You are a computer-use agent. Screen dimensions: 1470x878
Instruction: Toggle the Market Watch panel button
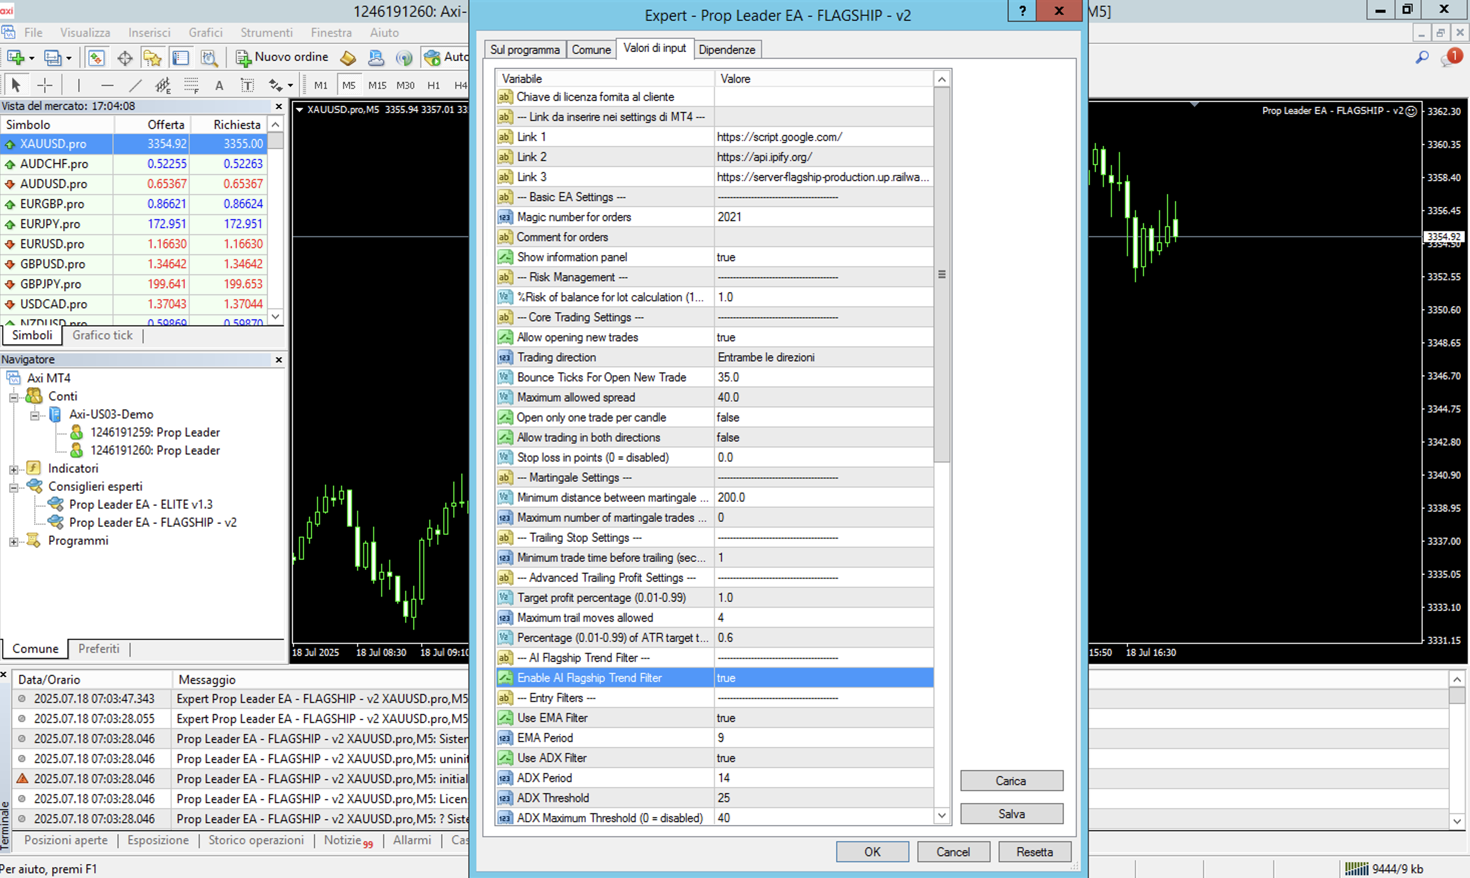pyautogui.click(x=96, y=58)
